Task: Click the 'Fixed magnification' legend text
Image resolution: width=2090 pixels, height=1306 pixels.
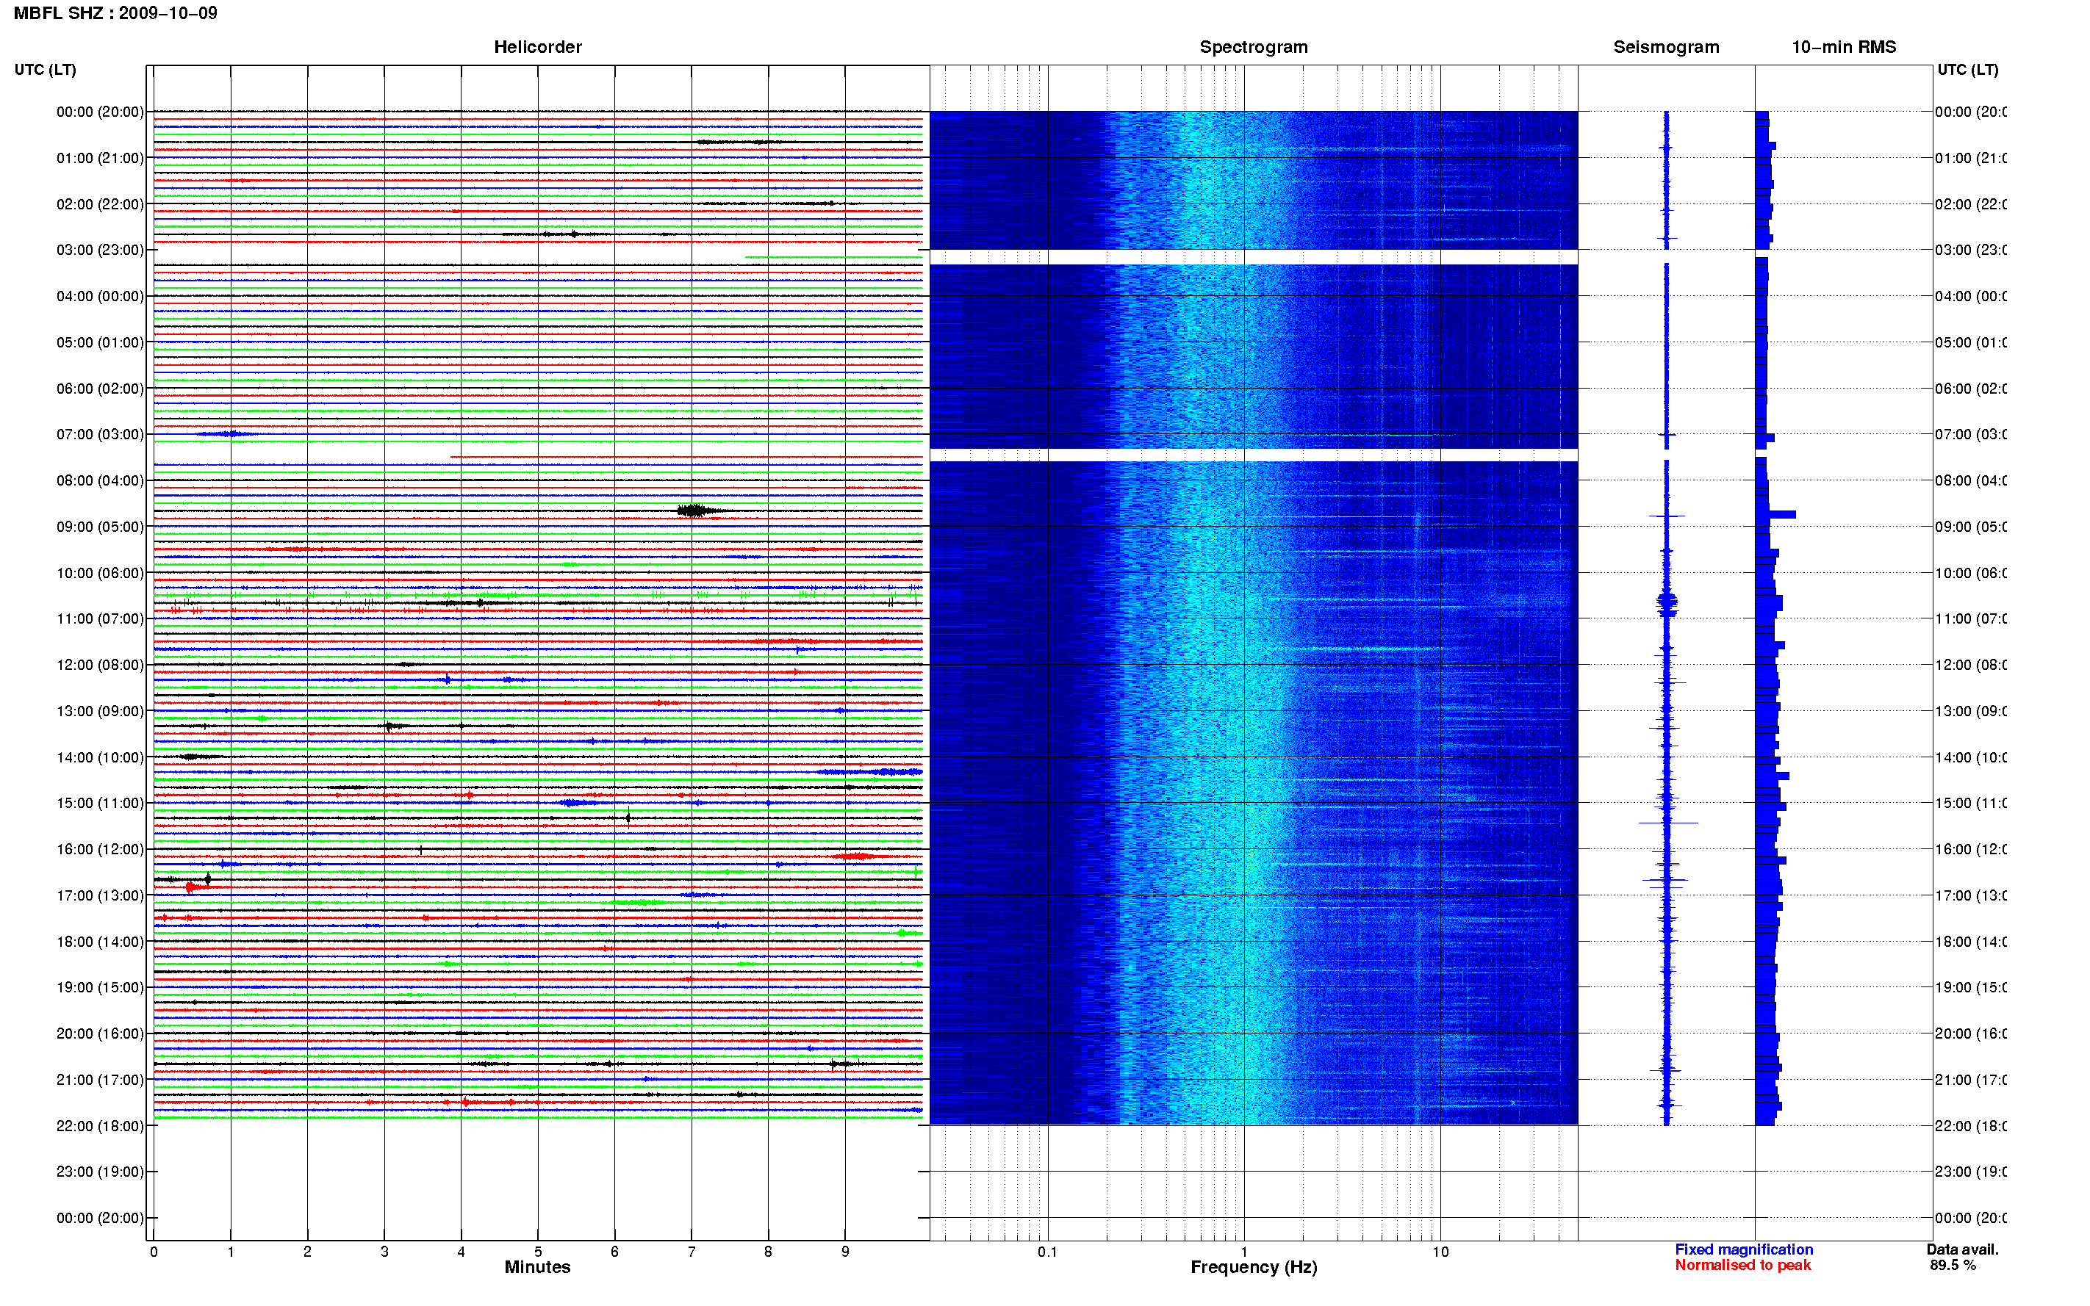Action: 1744,1249
